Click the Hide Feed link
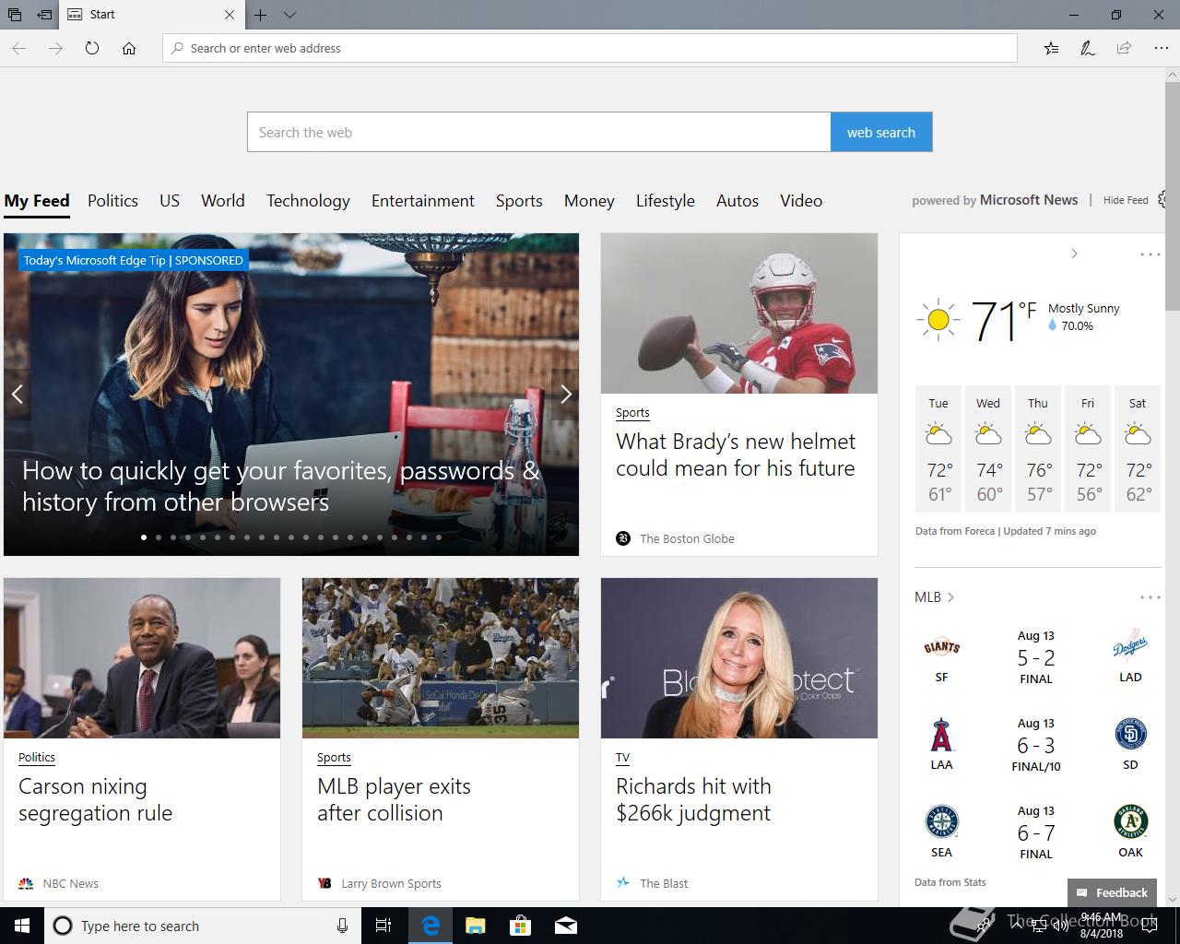 coord(1126,200)
